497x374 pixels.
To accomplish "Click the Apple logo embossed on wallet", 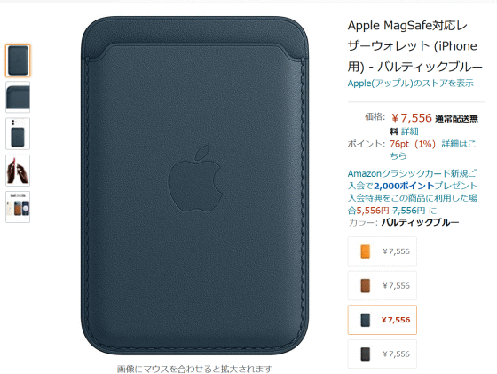I will 194,179.
